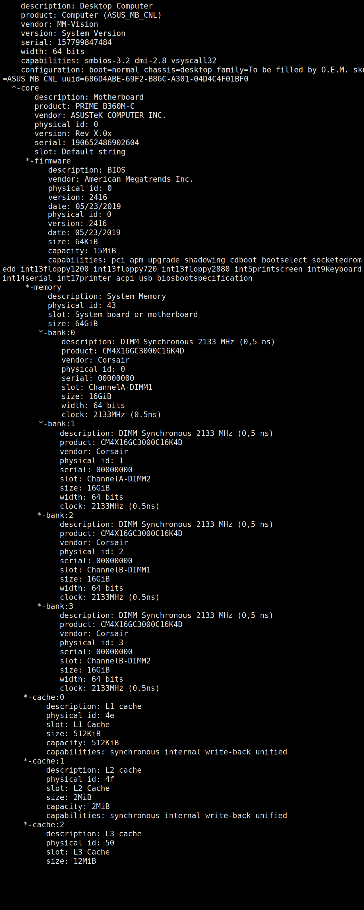Click the 64GiB system memory size line
This screenshot has width=364, height=910.
pos(73,324)
